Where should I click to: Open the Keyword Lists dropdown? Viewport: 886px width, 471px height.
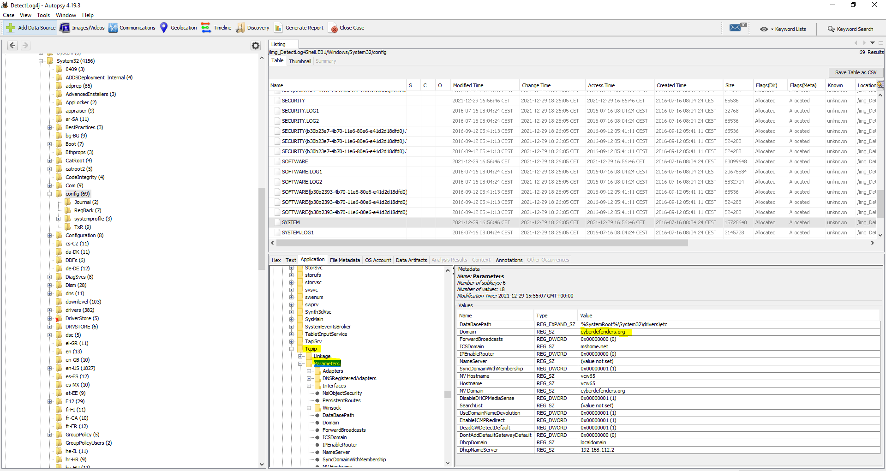pyautogui.click(x=783, y=29)
